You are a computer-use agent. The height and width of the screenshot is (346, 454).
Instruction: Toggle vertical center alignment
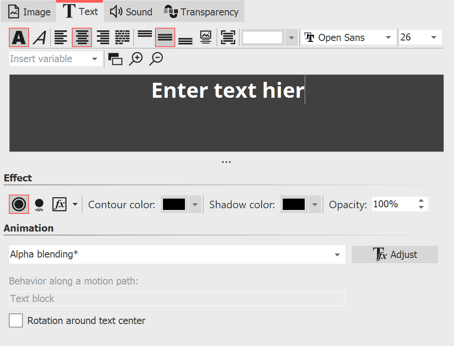pos(165,37)
